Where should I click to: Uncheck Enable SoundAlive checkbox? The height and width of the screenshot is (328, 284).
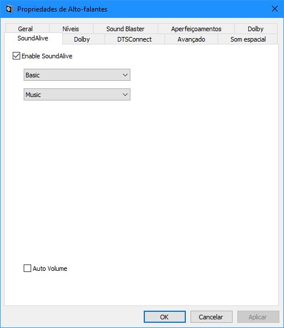(16, 56)
